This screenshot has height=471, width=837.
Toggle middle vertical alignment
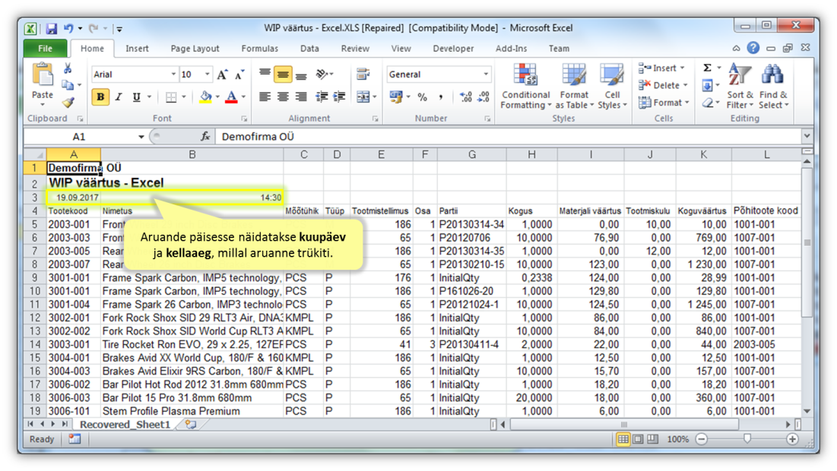(x=283, y=74)
